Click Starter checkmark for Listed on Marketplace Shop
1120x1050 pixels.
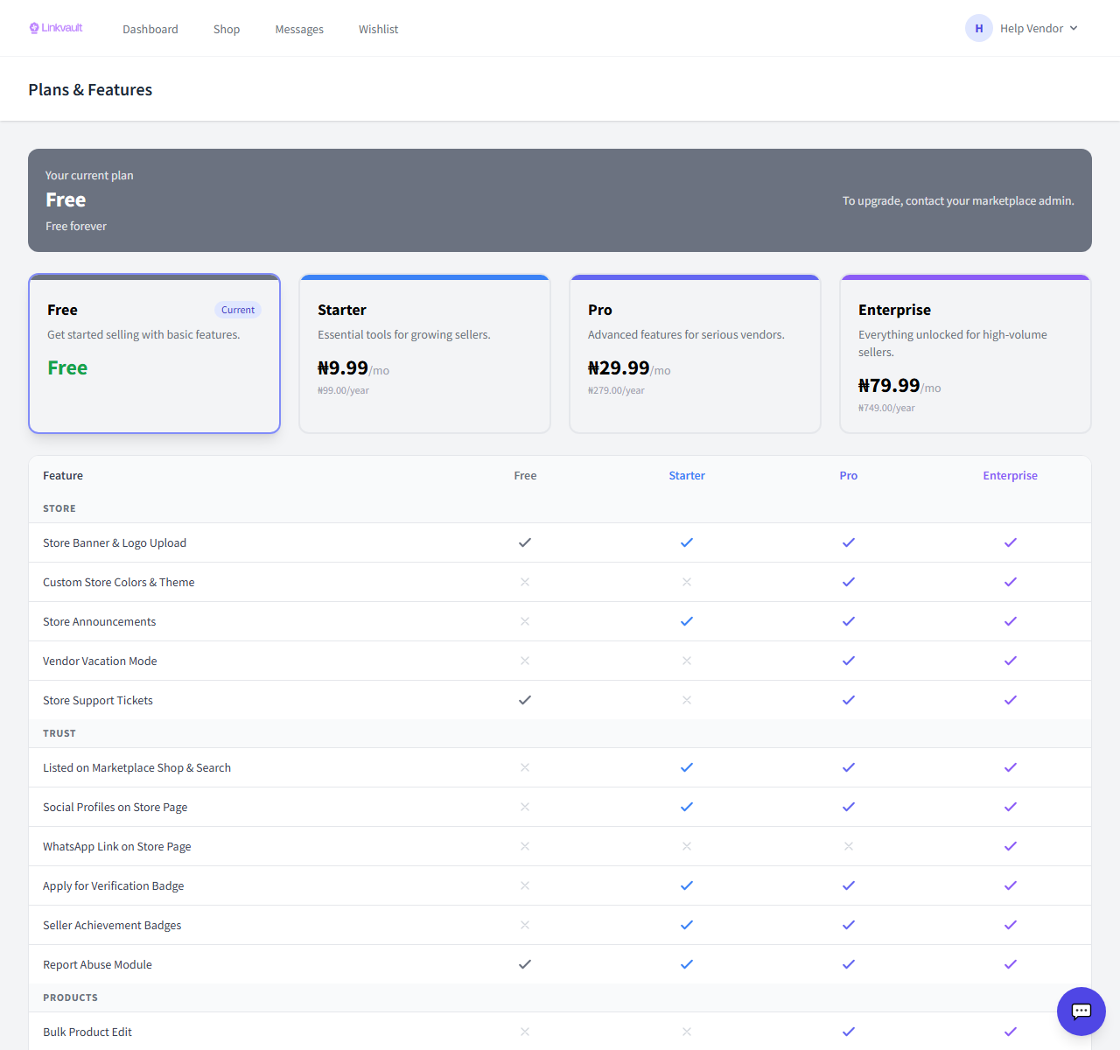click(x=687, y=767)
